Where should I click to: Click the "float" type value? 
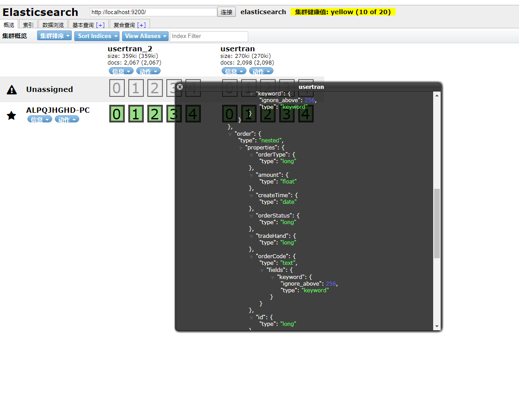point(288,182)
